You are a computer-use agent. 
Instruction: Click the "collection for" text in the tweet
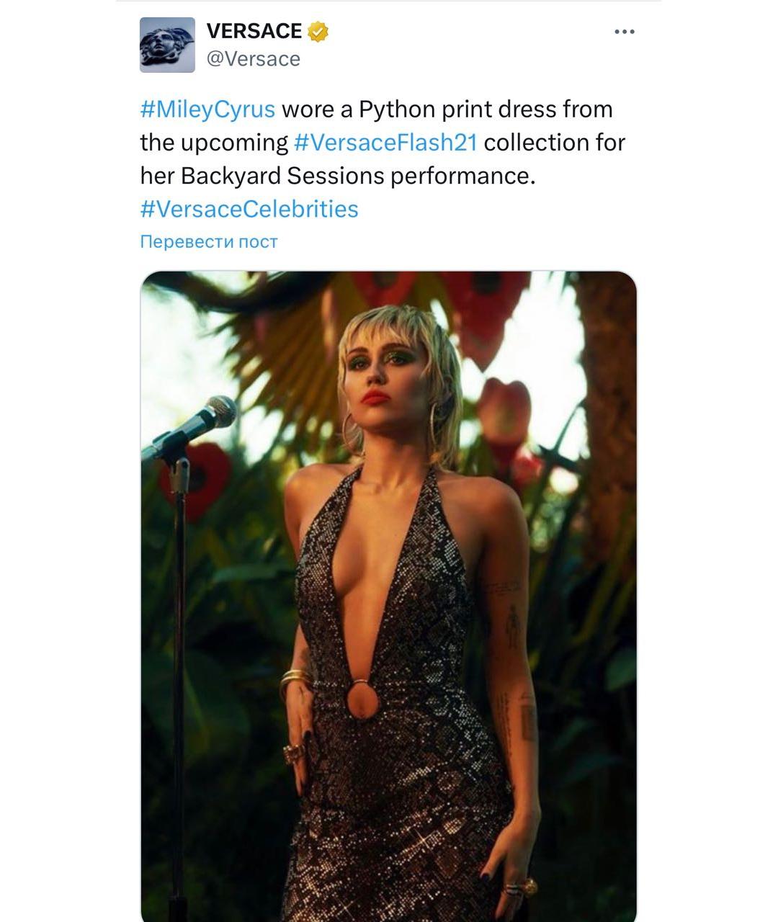tap(554, 143)
